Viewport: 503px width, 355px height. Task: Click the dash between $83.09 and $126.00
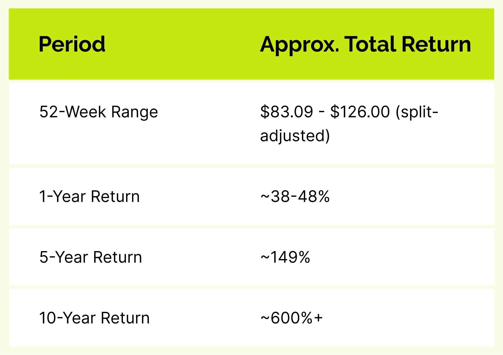coord(322,113)
